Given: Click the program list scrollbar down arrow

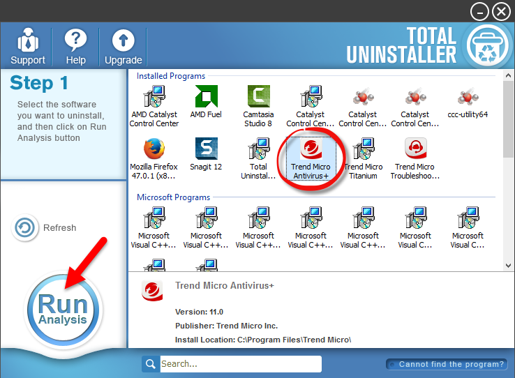Looking at the screenshot, I should (508, 266).
